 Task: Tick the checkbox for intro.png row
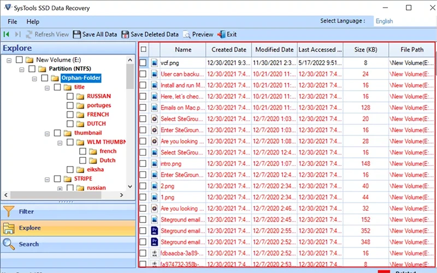coord(143,163)
